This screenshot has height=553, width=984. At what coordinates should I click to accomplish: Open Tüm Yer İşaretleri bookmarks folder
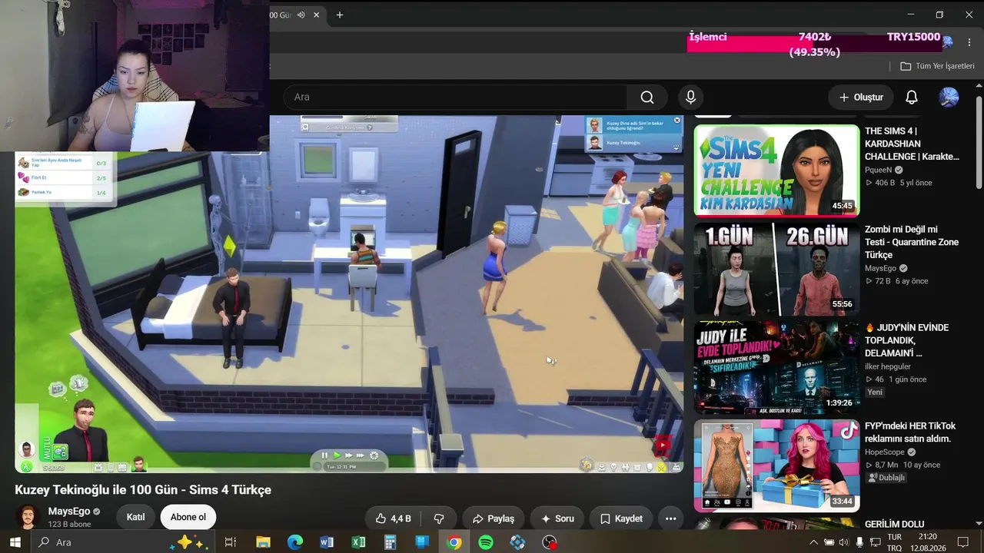937,66
